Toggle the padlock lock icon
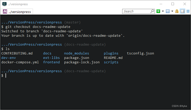Screen dimensions: 191x110 (x=177, y=11)
